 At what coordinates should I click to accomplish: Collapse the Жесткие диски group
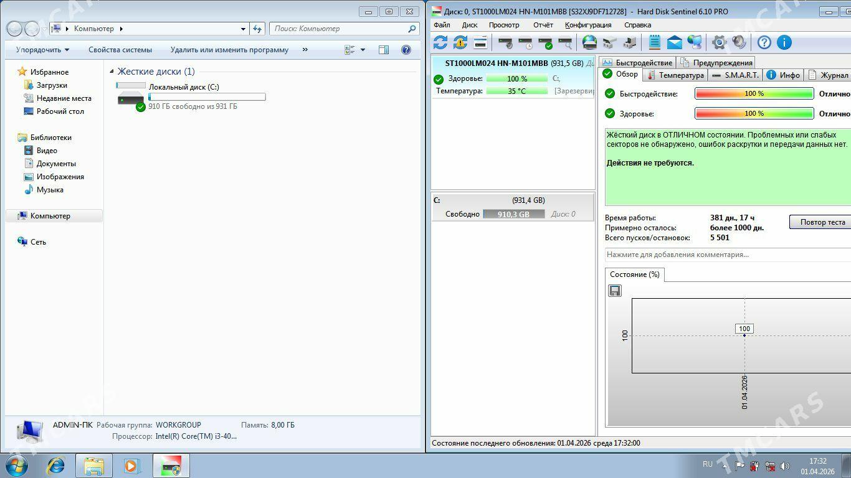(x=112, y=72)
